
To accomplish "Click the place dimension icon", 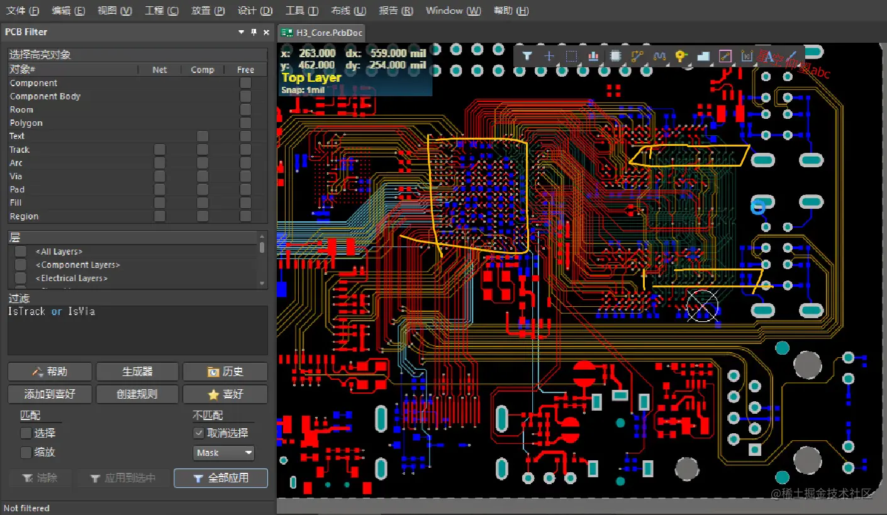I will point(747,56).
